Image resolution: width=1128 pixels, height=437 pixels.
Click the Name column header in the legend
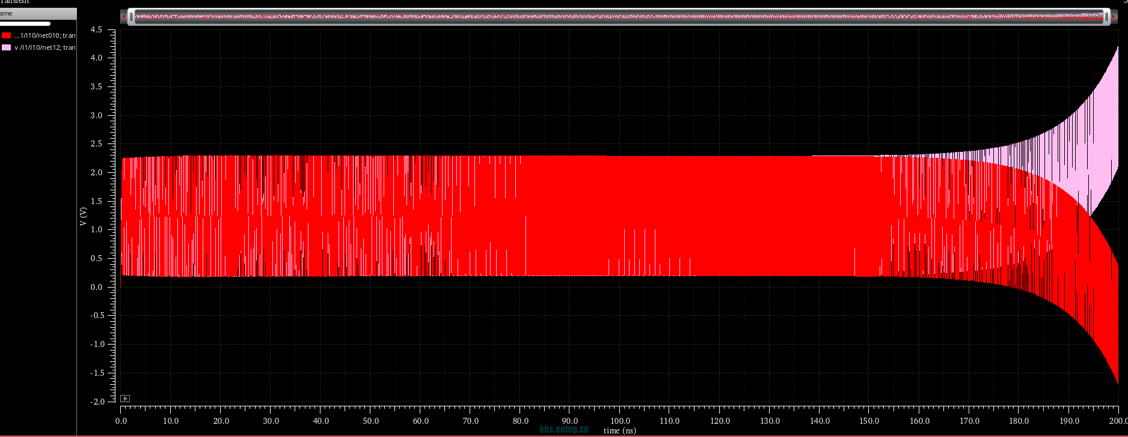[x=36, y=13]
